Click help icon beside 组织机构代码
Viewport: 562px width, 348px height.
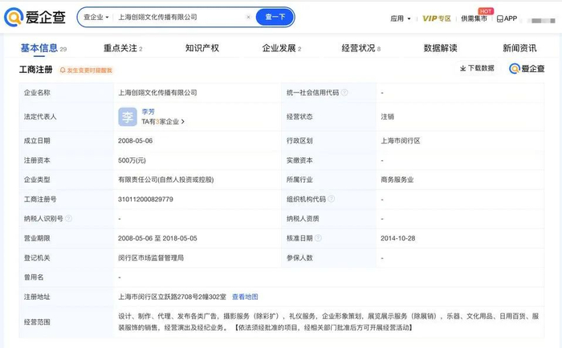[331, 199]
